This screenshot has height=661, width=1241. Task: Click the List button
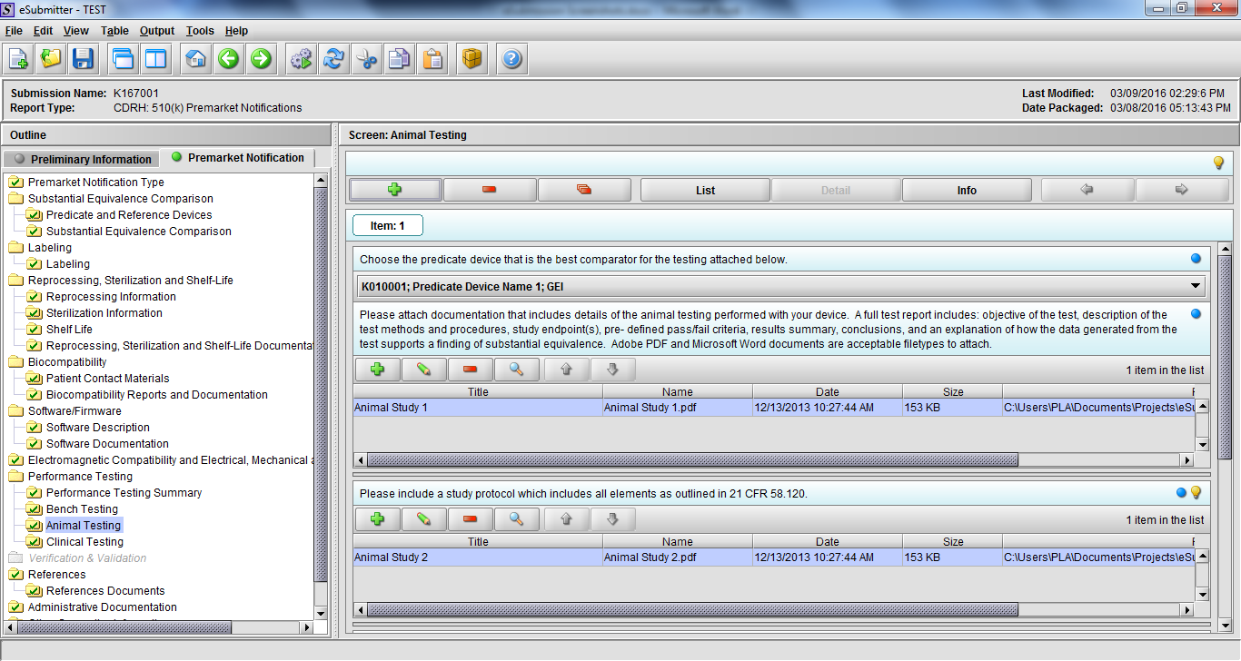[x=705, y=190]
